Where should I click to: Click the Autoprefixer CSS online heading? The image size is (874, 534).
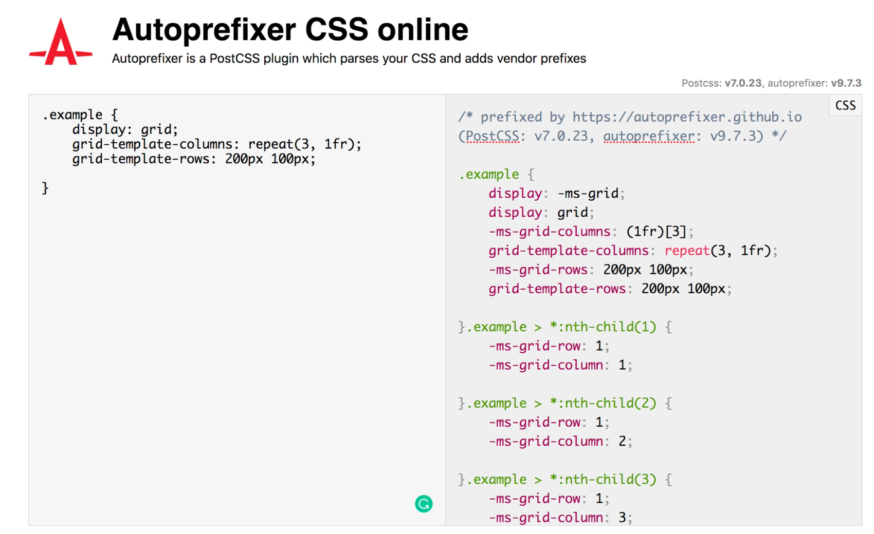point(290,29)
